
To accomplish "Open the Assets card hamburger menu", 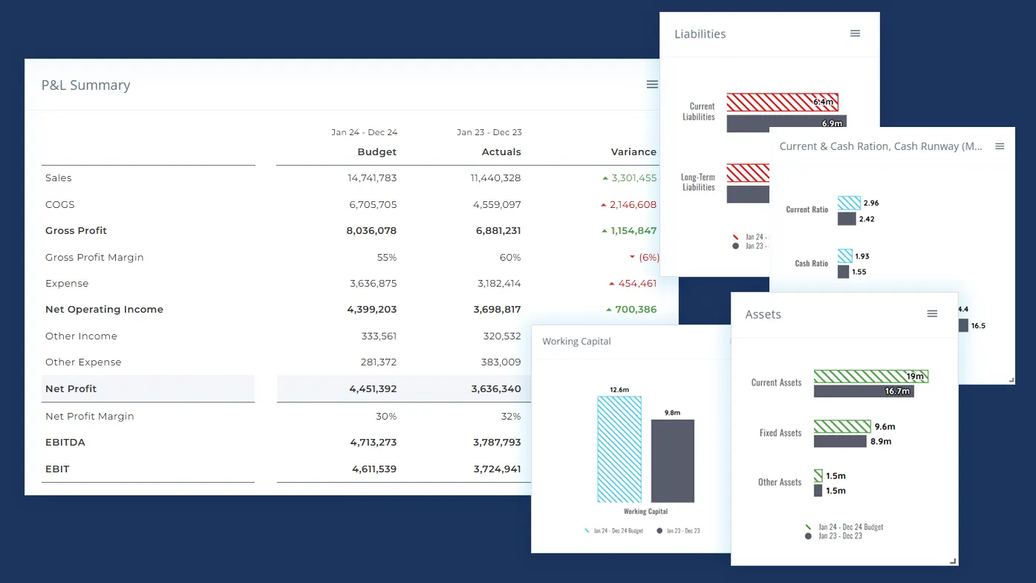I will [x=932, y=313].
